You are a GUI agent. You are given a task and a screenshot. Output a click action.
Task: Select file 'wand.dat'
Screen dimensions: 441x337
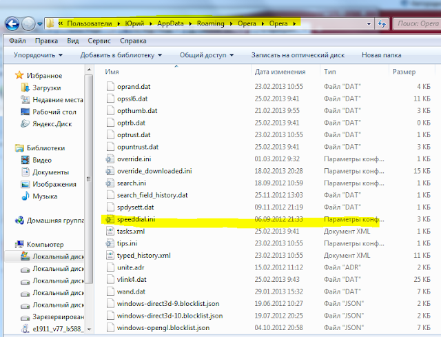click(x=131, y=292)
